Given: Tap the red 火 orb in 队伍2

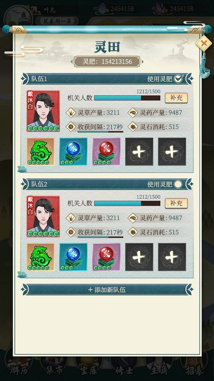Looking at the screenshot, I should coord(106,257).
